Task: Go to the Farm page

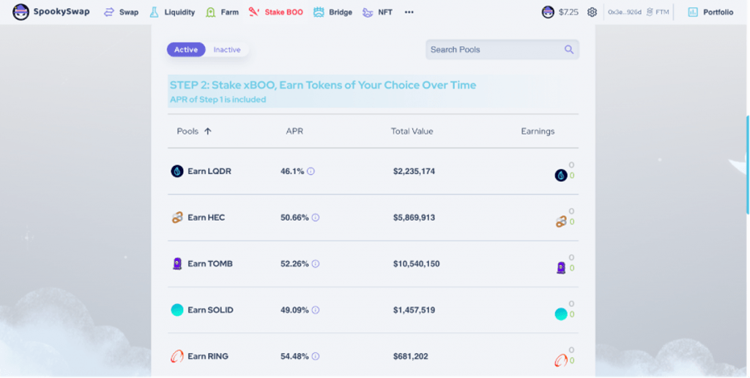Action: pyautogui.click(x=222, y=12)
